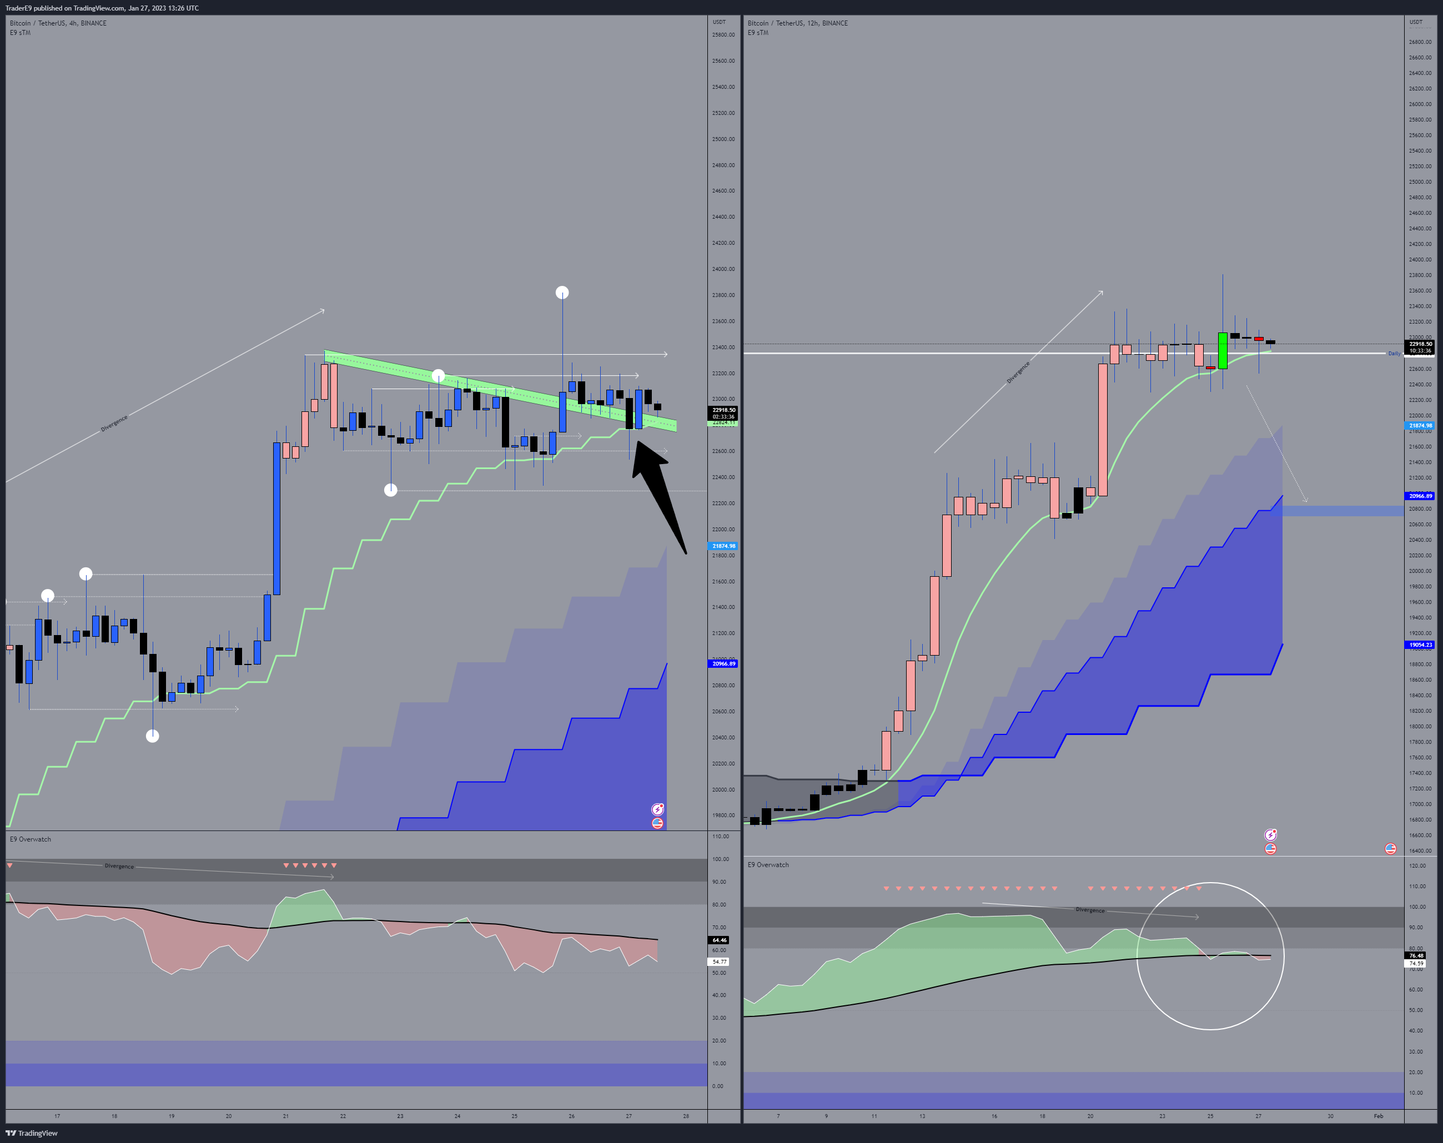
Task: Click the 'TraderE9 published on TradingView.com' header text
Action: [x=65, y=8]
